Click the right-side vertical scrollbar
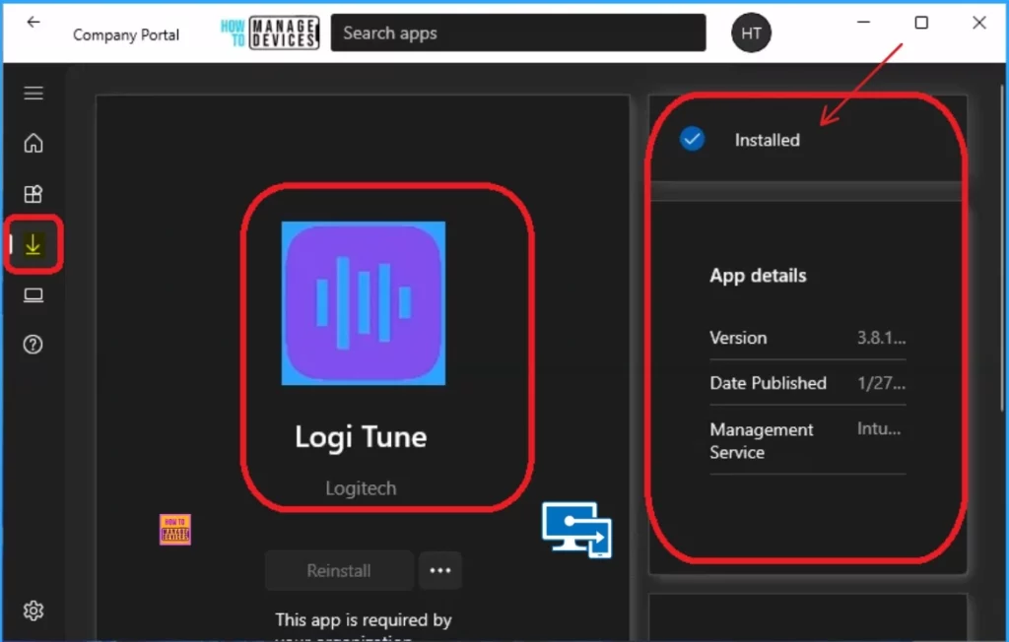Viewport: 1009px width, 642px height. (x=1002, y=248)
